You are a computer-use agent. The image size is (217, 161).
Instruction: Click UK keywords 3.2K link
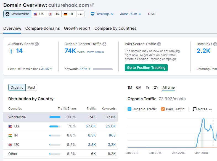[x=112, y=144]
